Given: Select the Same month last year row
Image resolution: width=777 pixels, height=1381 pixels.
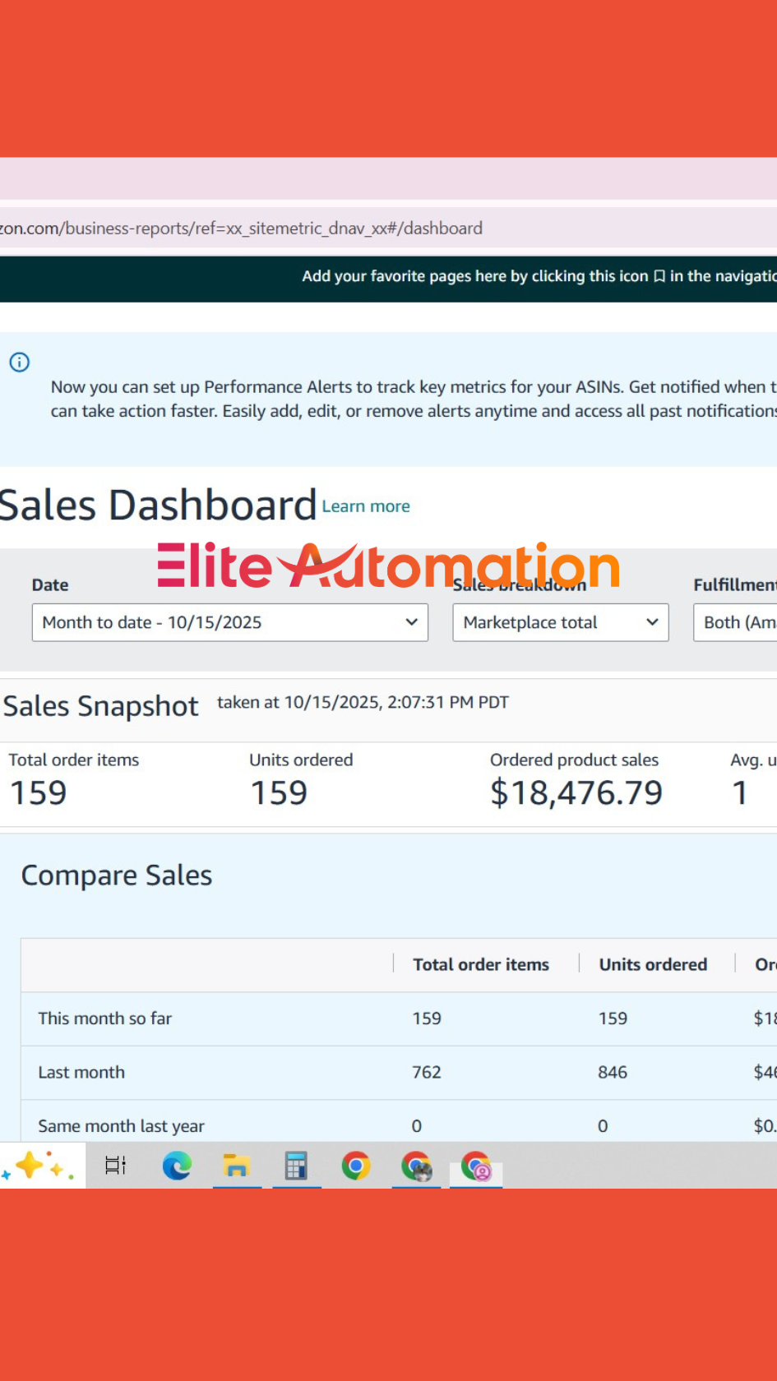Looking at the screenshot, I should click(121, 1125).
